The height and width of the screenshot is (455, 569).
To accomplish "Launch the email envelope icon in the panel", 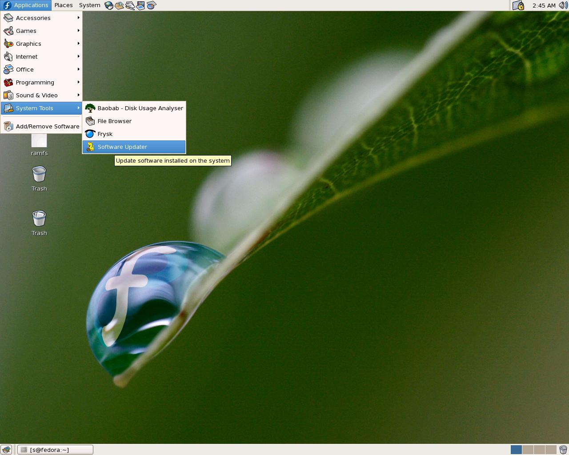I will tap(119, 5).
